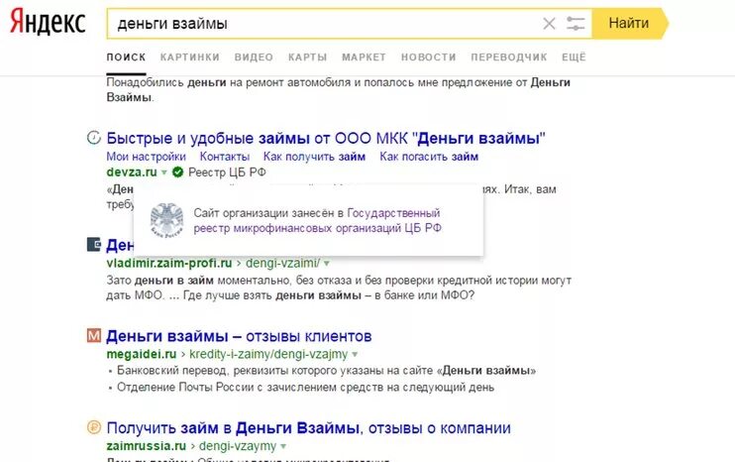The image size is (735, 462).
Task: Click the devza.ru green URL
Action: point(132,173)
